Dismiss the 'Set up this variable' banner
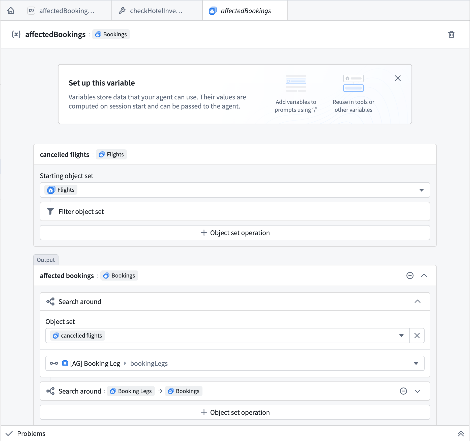This screenshot has width=470, height=441. (398, 78)
